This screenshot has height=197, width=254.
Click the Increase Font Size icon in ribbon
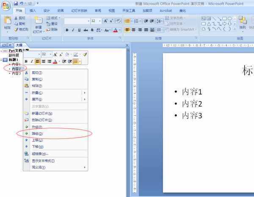pos(105,21)
